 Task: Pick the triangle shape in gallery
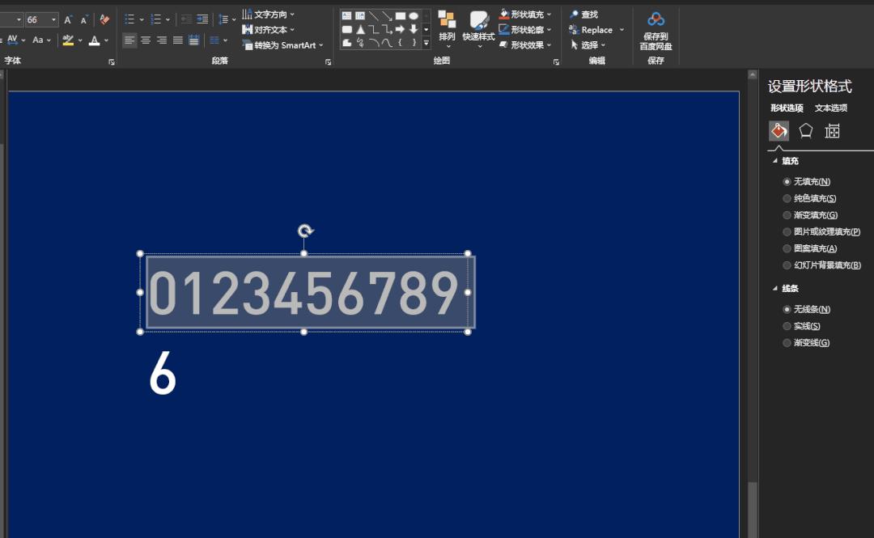point(360,29)
